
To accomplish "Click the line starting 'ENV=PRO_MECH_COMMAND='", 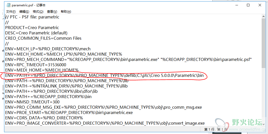I will tap(128, 59).
